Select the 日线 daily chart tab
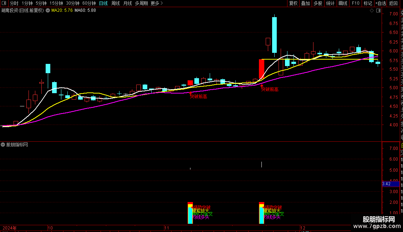The height and width of the screenshot is (232, 403). [103, 3]
